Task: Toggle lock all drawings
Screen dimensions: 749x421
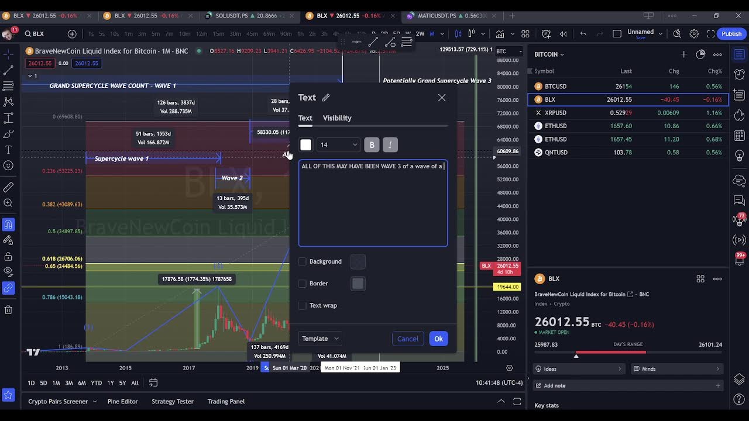Action: tap(8, 256)
